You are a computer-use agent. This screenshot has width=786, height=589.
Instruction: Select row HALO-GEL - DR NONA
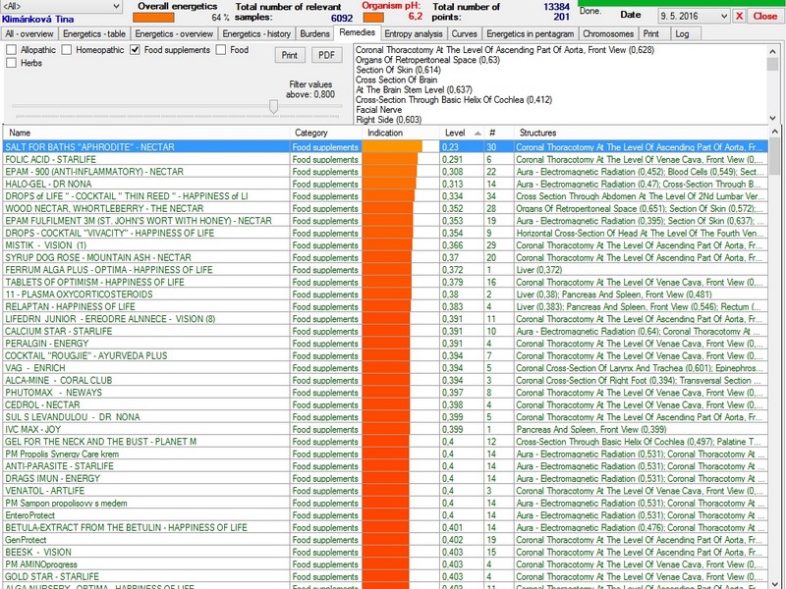pos(385,184)
